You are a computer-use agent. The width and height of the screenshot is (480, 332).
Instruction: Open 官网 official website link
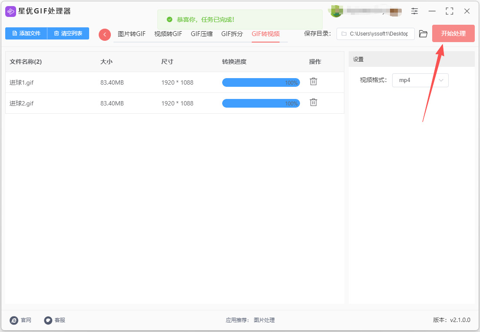(x=21, y=320)
